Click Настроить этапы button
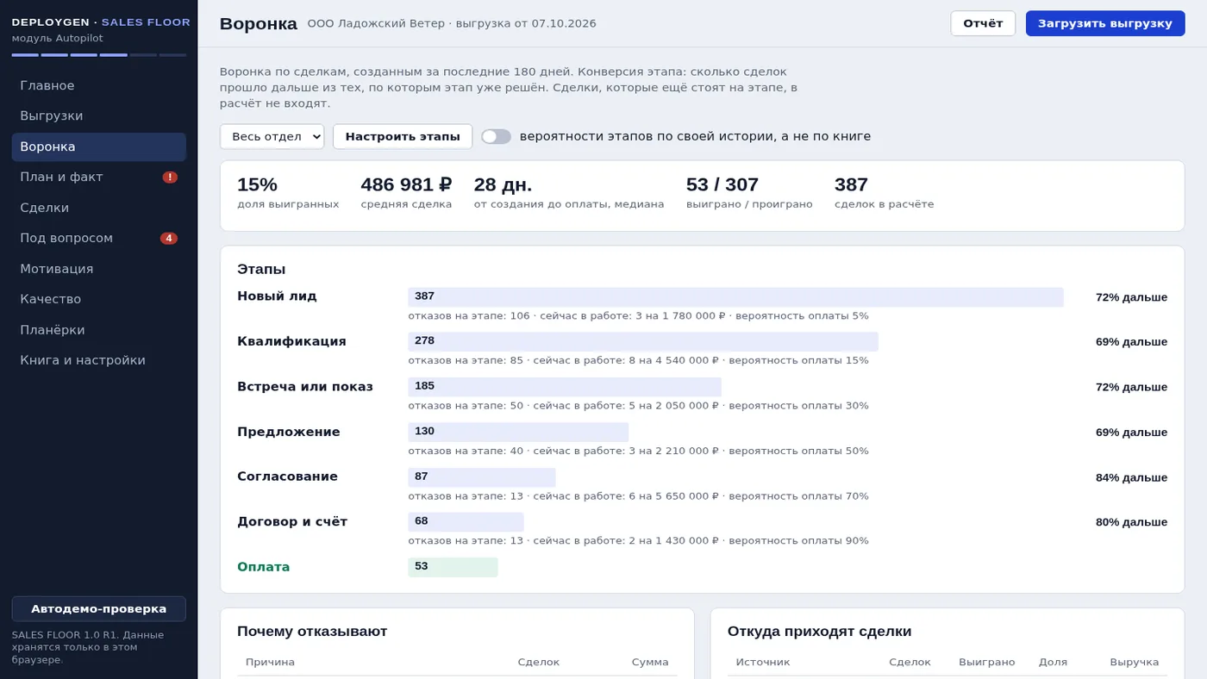This screenshot has width=1207, height=679. [x=403, y=136]
